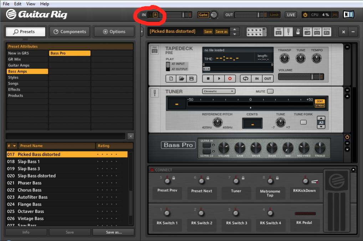Viewport: 363px width, 241px height.
Task: Open the metronome from the toolbar
Action: (298, 32)
